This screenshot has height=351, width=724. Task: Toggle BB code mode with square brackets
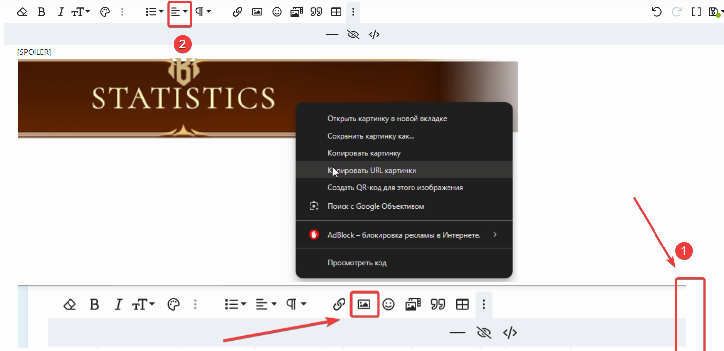(696, 12)
